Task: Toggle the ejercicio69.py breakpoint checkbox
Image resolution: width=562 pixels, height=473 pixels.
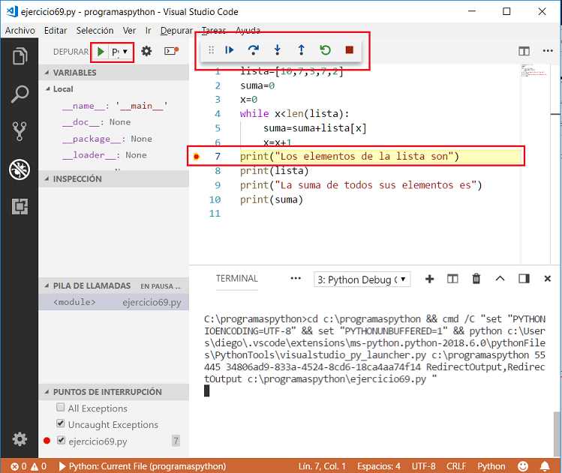Action: (x=62, y=440)
